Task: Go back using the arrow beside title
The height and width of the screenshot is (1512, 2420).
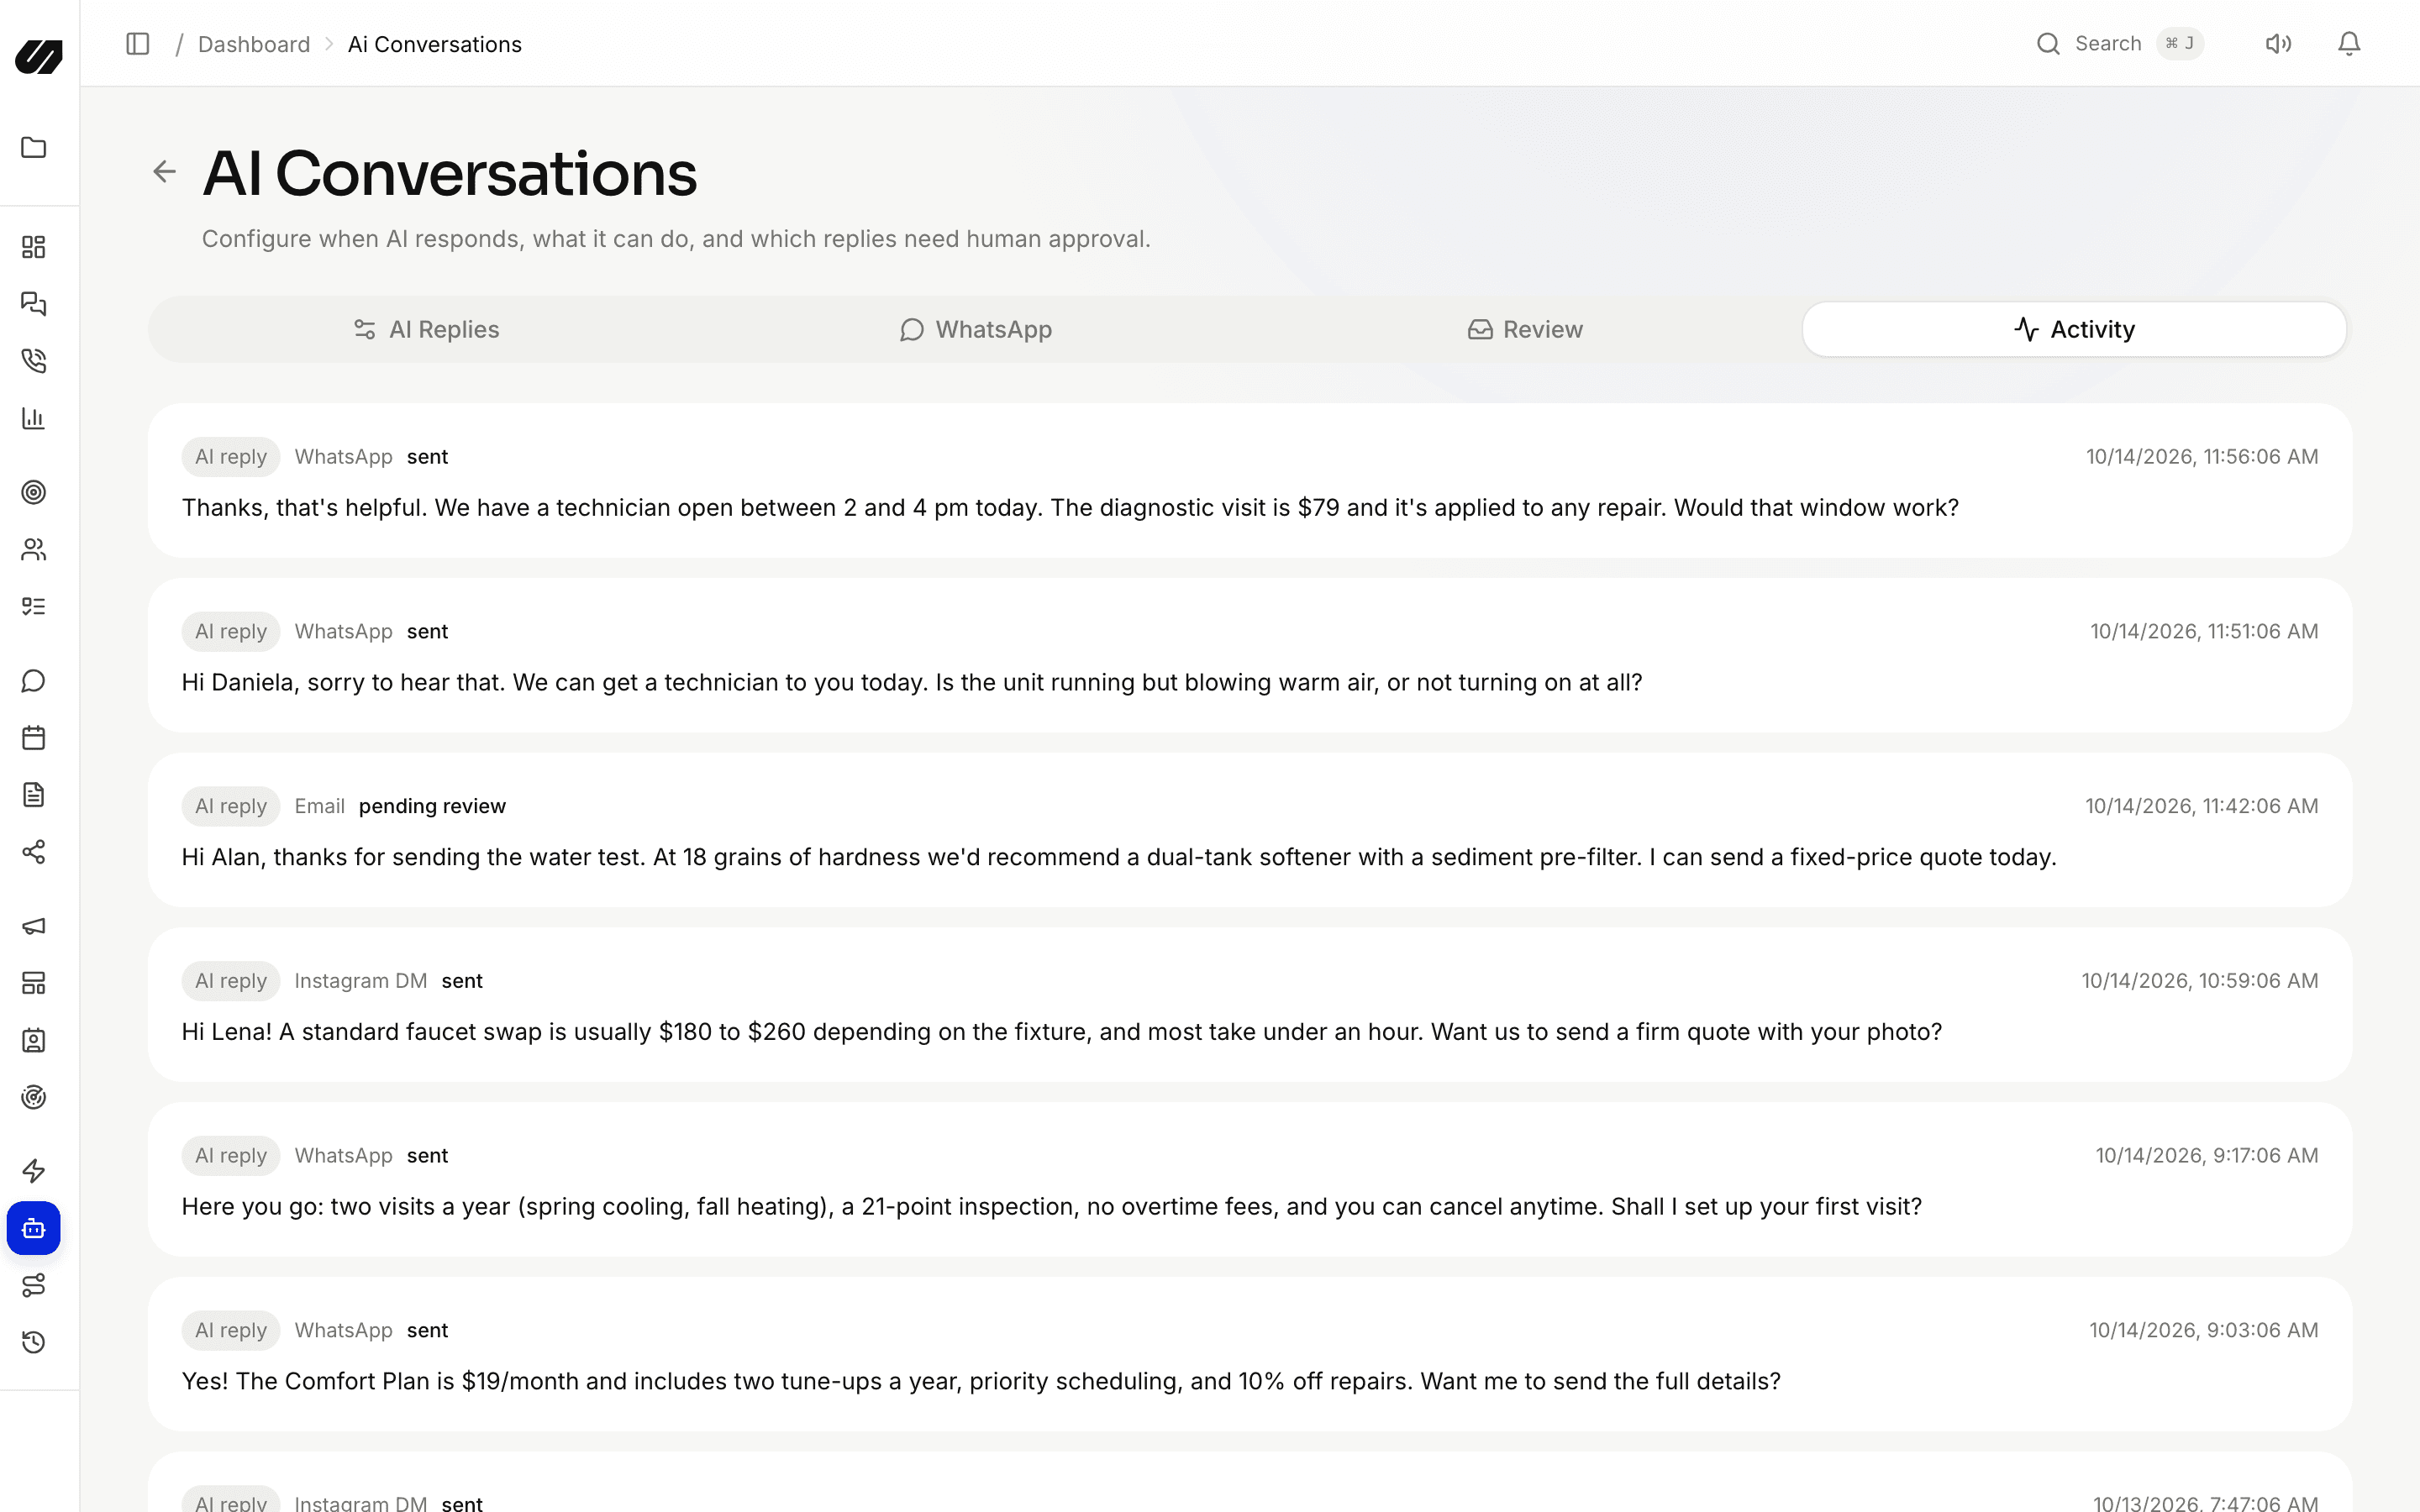Action: click(x=165, y=172)
